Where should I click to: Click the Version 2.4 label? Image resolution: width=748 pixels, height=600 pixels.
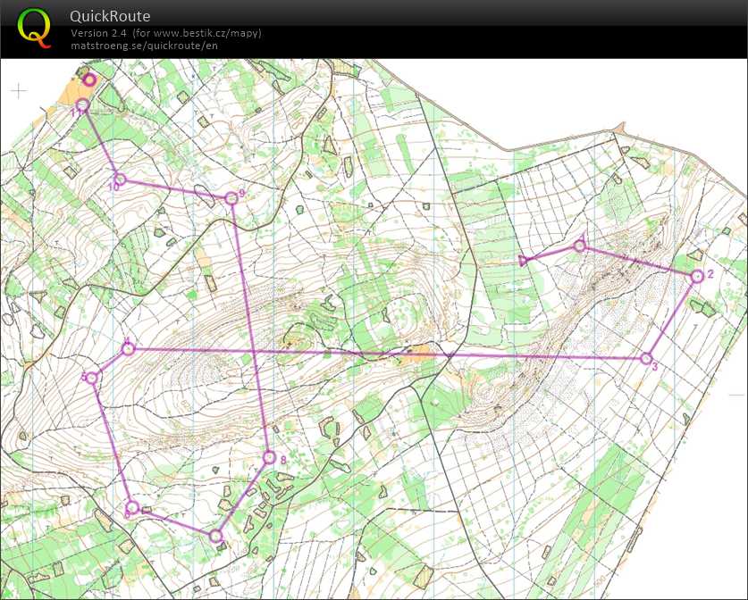pyautogui.click(x=100, y=33)
